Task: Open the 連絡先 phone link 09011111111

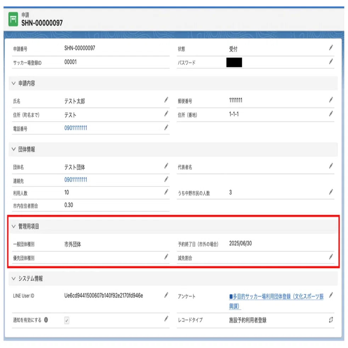Action: pos(76,180)
